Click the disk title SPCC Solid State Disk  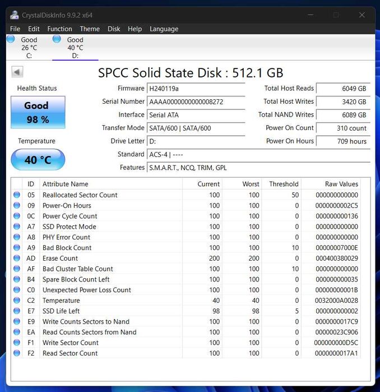tap(191, 73)
